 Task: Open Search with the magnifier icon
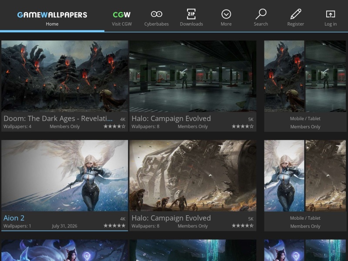tap(261, 14)
